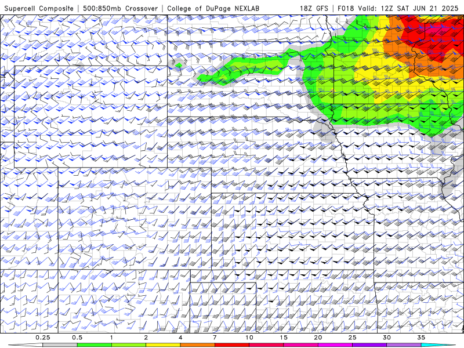Image resolution: width=464 pixels, height=348 pixels.
Task: Click the legend value 30
Action: point(386,338)
